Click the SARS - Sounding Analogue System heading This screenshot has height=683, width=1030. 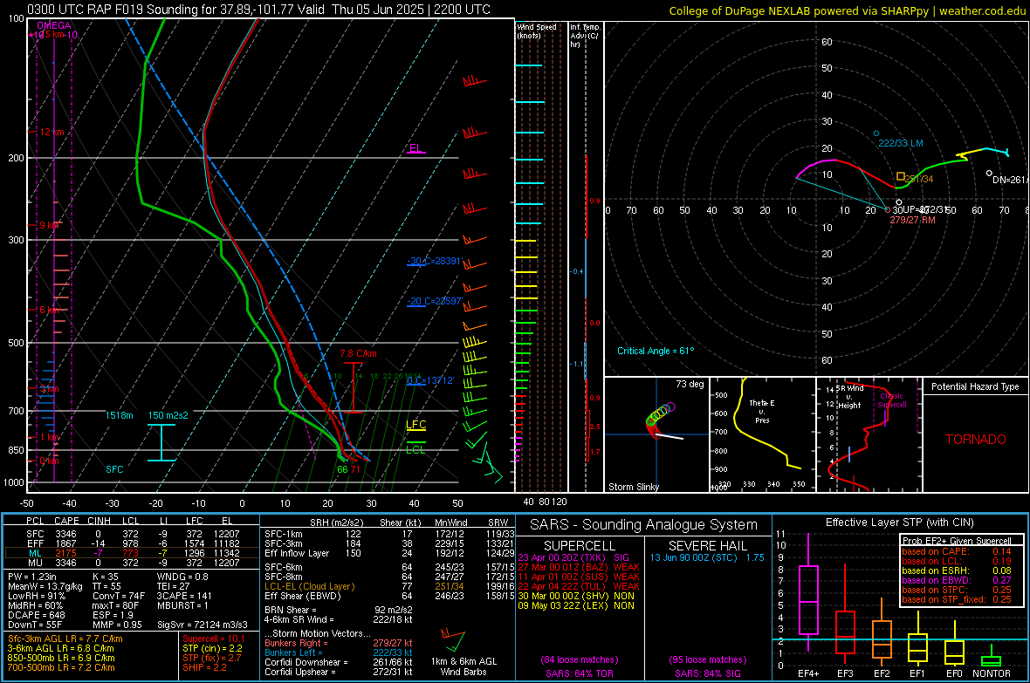click(x=643, y=525)
